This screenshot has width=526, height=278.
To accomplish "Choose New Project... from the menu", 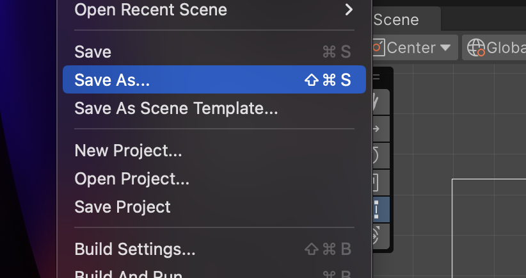I will click(128, 151).
